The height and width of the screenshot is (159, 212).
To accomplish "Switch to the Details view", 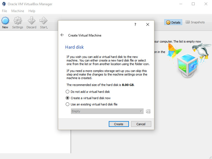I will click(173, 22).
